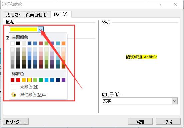The height and width of the screenshot is (128, 184).
Task: Switch to the 边框(B) tab
Action: tap(13, 15)
